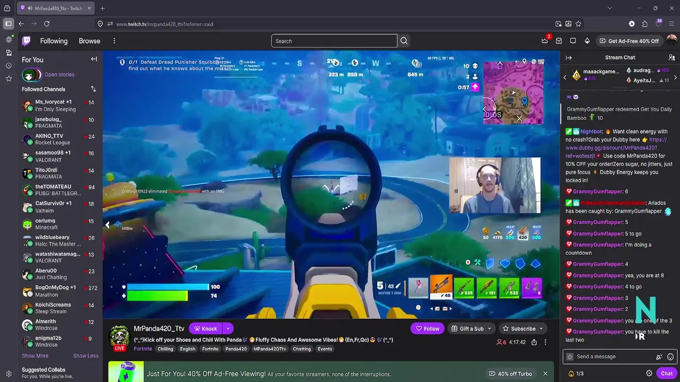Screen dimensions: 680x382
Task: Click the address bar URL
Action: [165, 24]
